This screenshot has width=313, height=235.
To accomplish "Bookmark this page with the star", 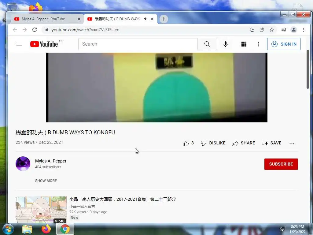I will (x=271, y=30).
